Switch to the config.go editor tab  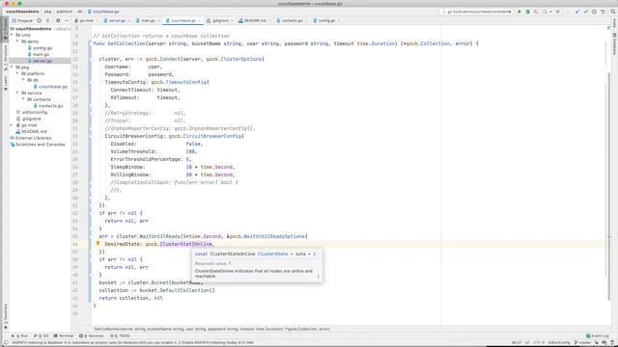(325, 20)
